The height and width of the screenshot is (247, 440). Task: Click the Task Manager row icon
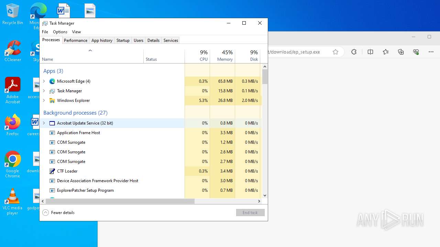pyautogui.click(x=52, y=91)
